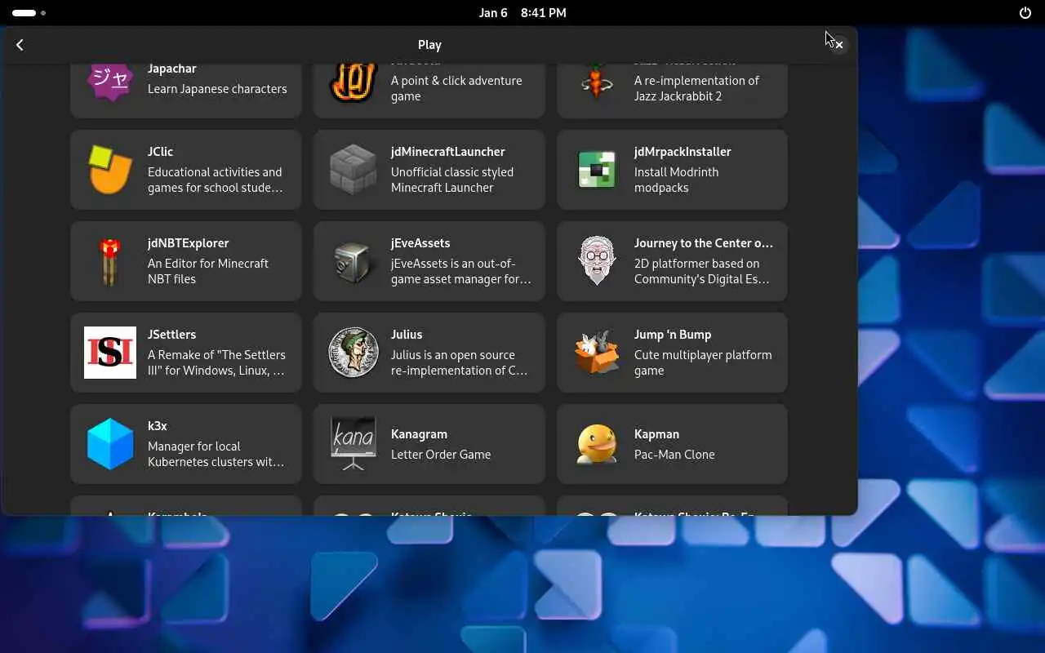Open the Japachar app icon
Image resolution: width=1045 pixels, height=653 pixels.
(110, 82)
